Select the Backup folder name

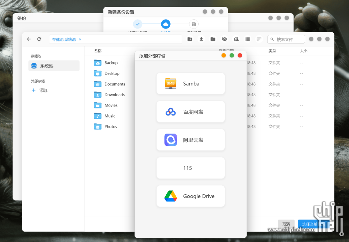[111, 63]
